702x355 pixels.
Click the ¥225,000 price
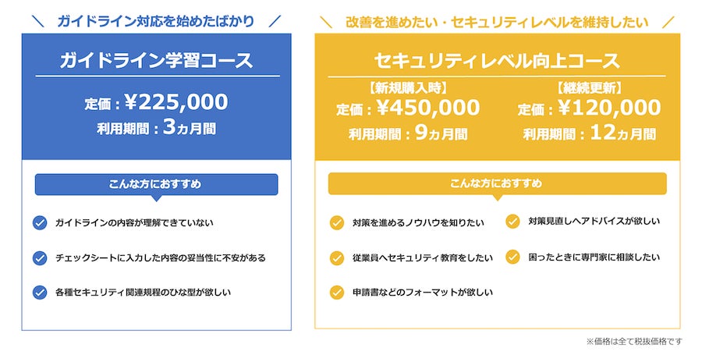tap(175, 102)
